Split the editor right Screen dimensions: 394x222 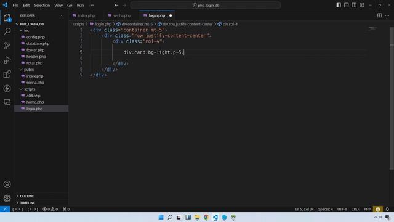pos(379,15)
